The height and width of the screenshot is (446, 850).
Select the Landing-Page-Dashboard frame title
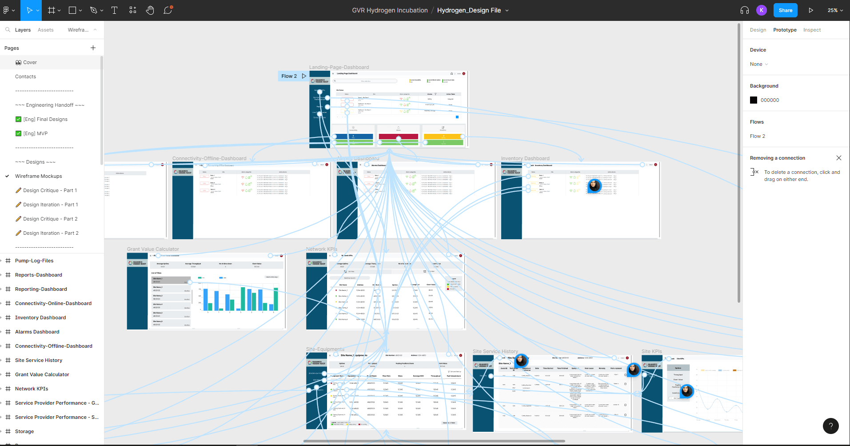pos(339,67)
